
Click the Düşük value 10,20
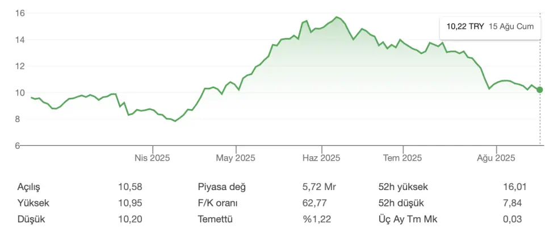click(x=131, y=219)
